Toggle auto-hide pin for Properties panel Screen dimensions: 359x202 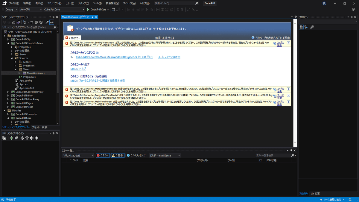click(352, 17)
